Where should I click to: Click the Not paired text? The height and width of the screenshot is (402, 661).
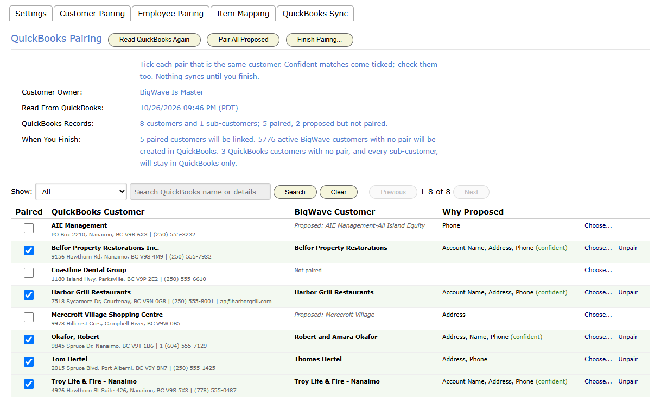(308, 270)
